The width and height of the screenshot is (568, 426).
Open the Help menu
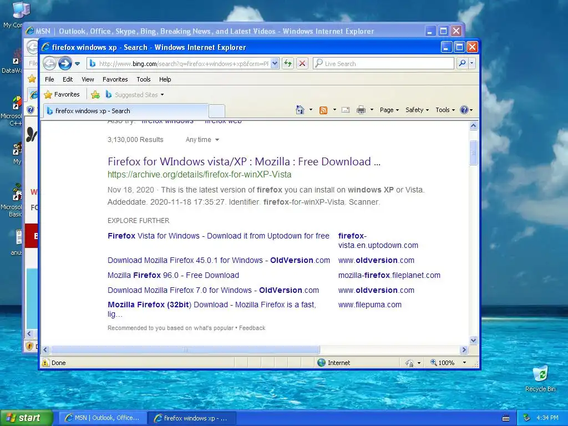pyautogui.click(x=165, y=79)
